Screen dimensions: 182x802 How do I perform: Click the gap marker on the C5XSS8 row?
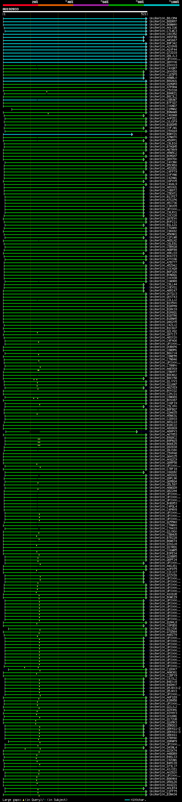(47, 92)
